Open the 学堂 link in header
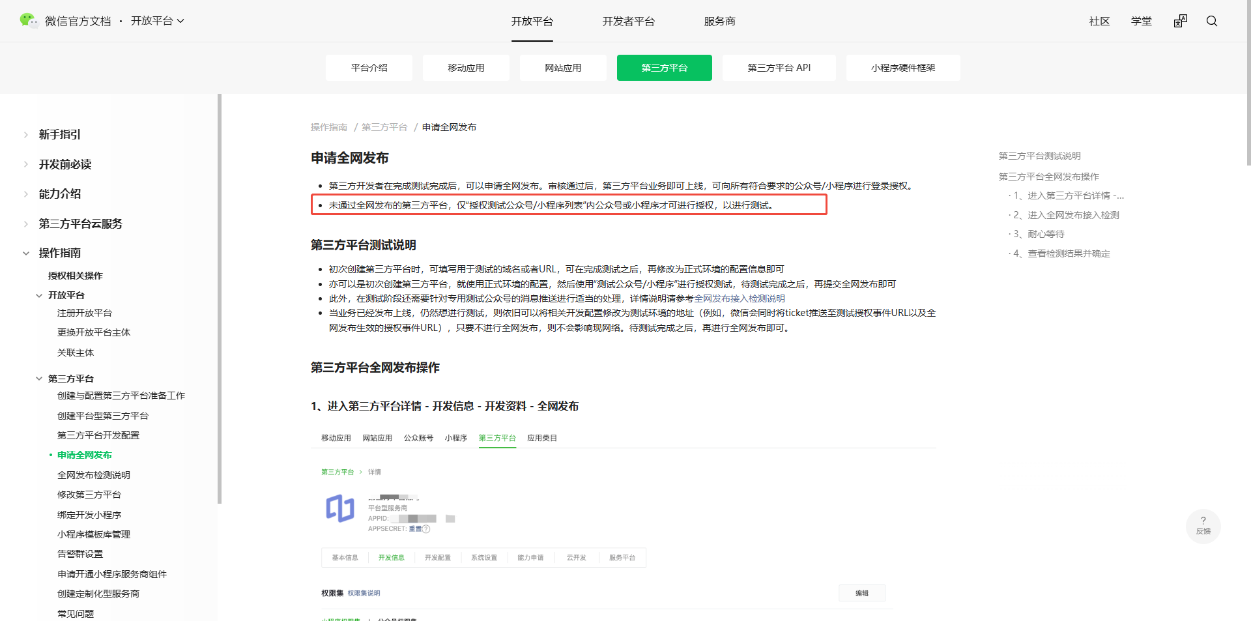Image resolution: width=1251 pixels, height=621 pixels. pyautogui.click(x=1142, y=22)
